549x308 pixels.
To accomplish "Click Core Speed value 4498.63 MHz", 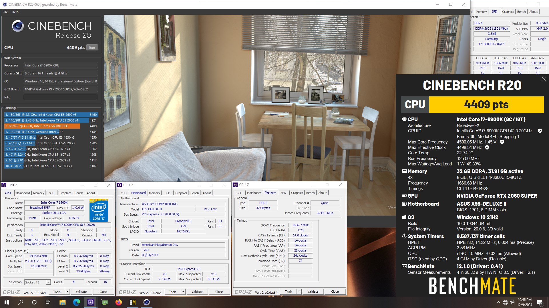I will tap(38, 256).
